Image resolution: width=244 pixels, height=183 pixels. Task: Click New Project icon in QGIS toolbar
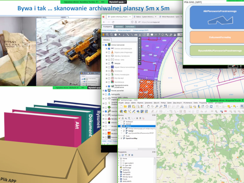pos(121,106)
